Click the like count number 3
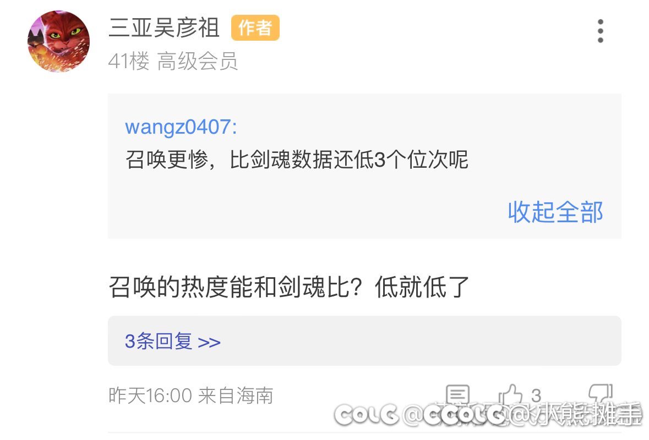Viewport: 649px width, 440px height. tap(536, 396)
